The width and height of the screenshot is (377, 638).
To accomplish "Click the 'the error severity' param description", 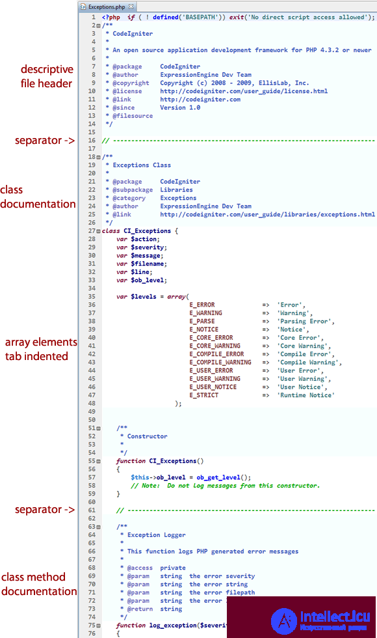I will click(x=222, y=576).
